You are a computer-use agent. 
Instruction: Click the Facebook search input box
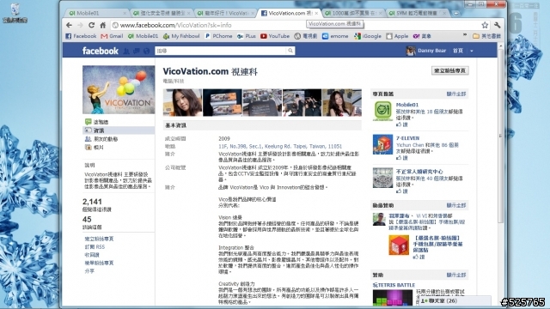[221, 51]
